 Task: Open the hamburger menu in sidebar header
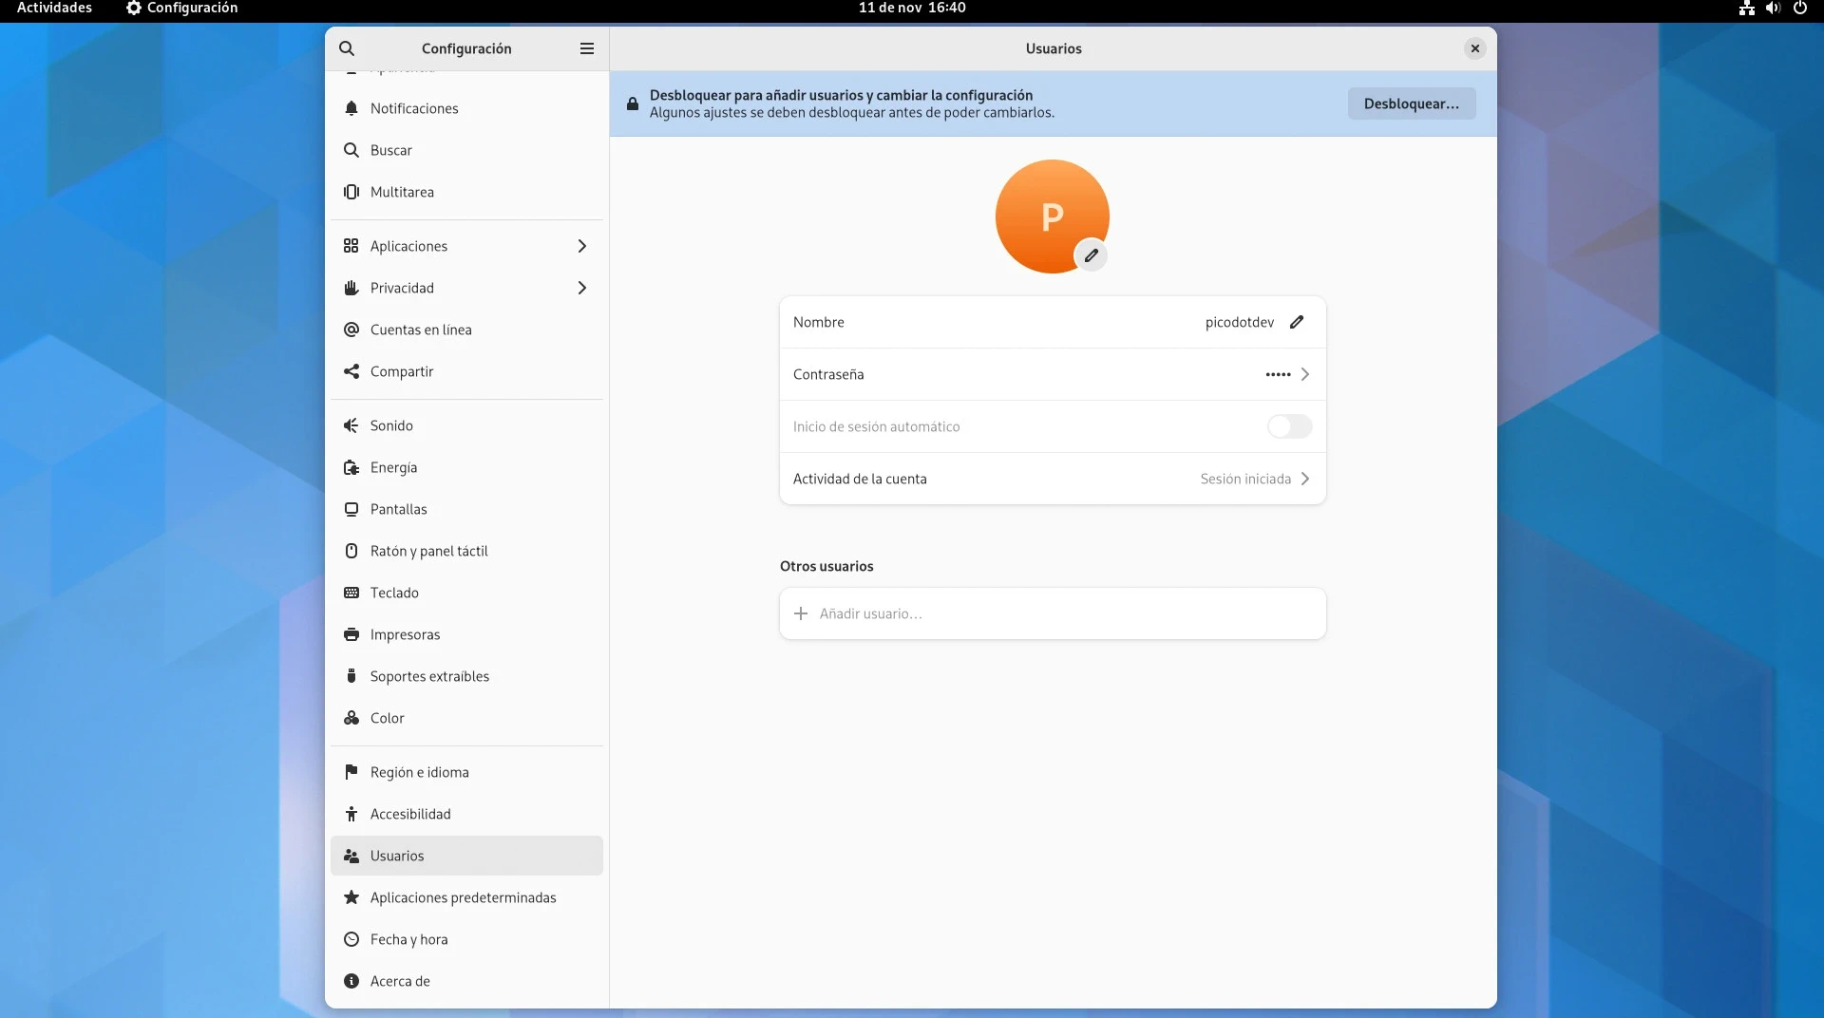(587, 48)
